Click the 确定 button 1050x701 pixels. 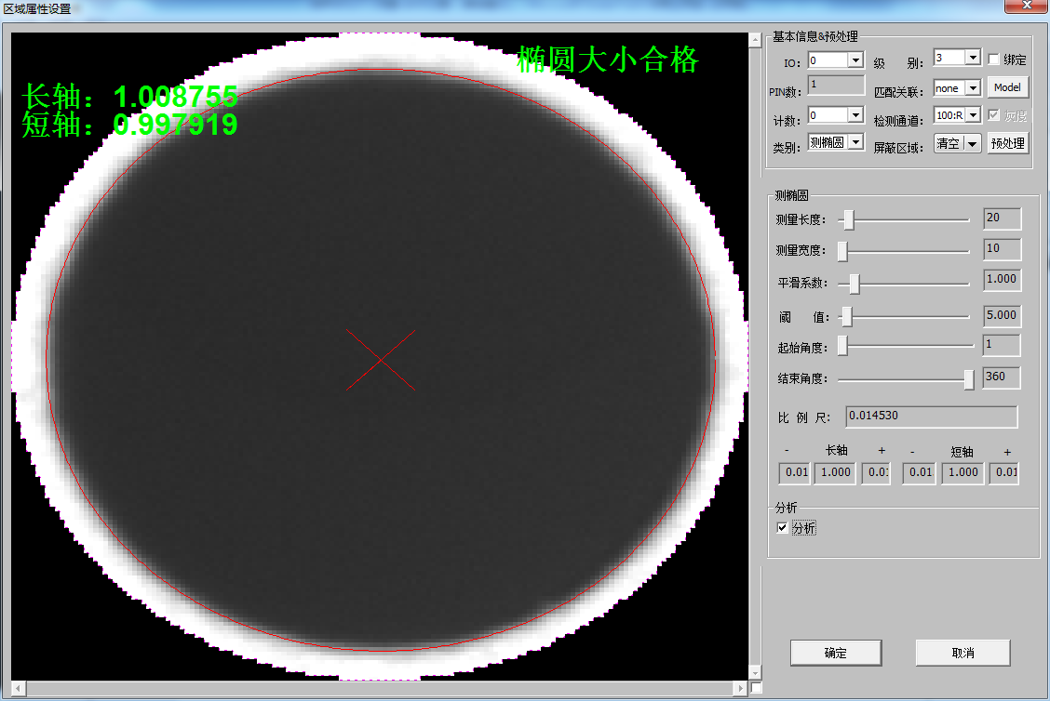[836, 653]
